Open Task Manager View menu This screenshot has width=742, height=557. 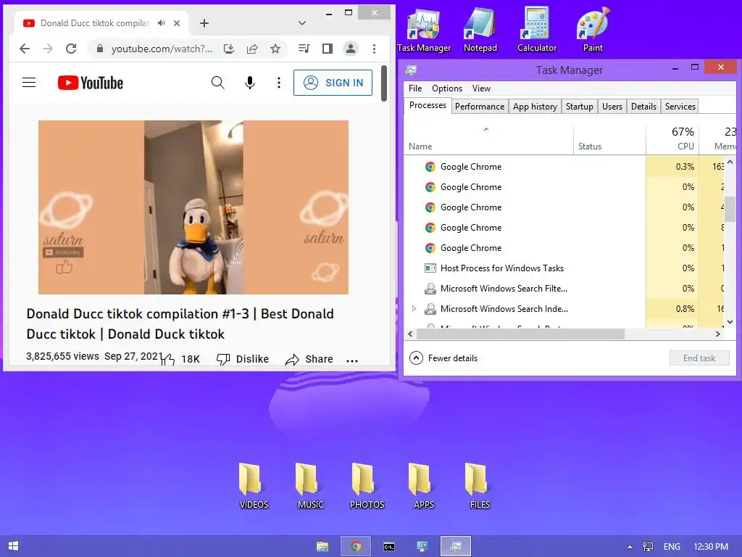pyautogui.click(x=481, y=88)
